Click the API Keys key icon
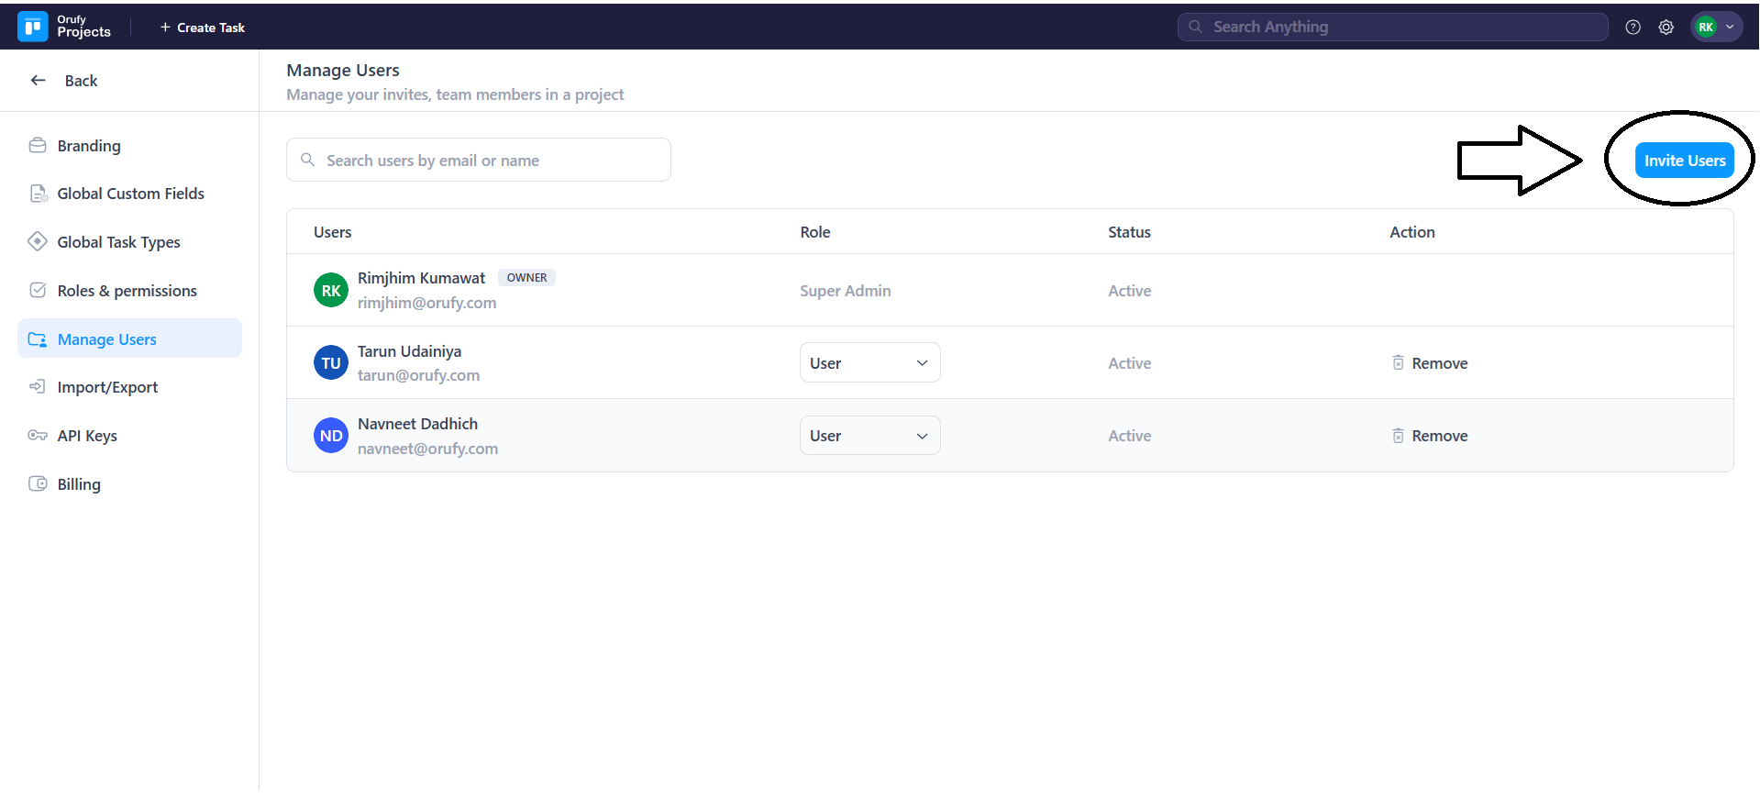This screenshot has width=1760, height=799. tap(38, 436)
